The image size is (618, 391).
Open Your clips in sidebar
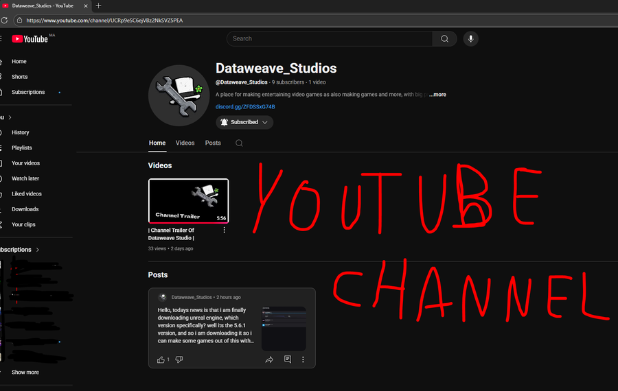[23, 224]
